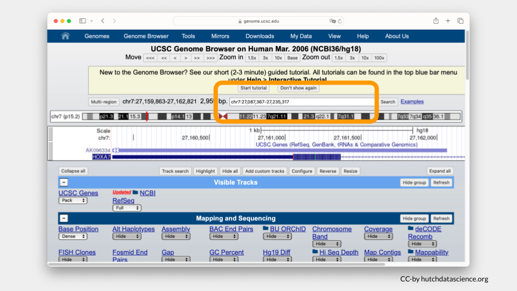Image resolution: width=517 pixels, height=291 pixels.
Task: Open the Mirrors menu
Action: [220, 36]
